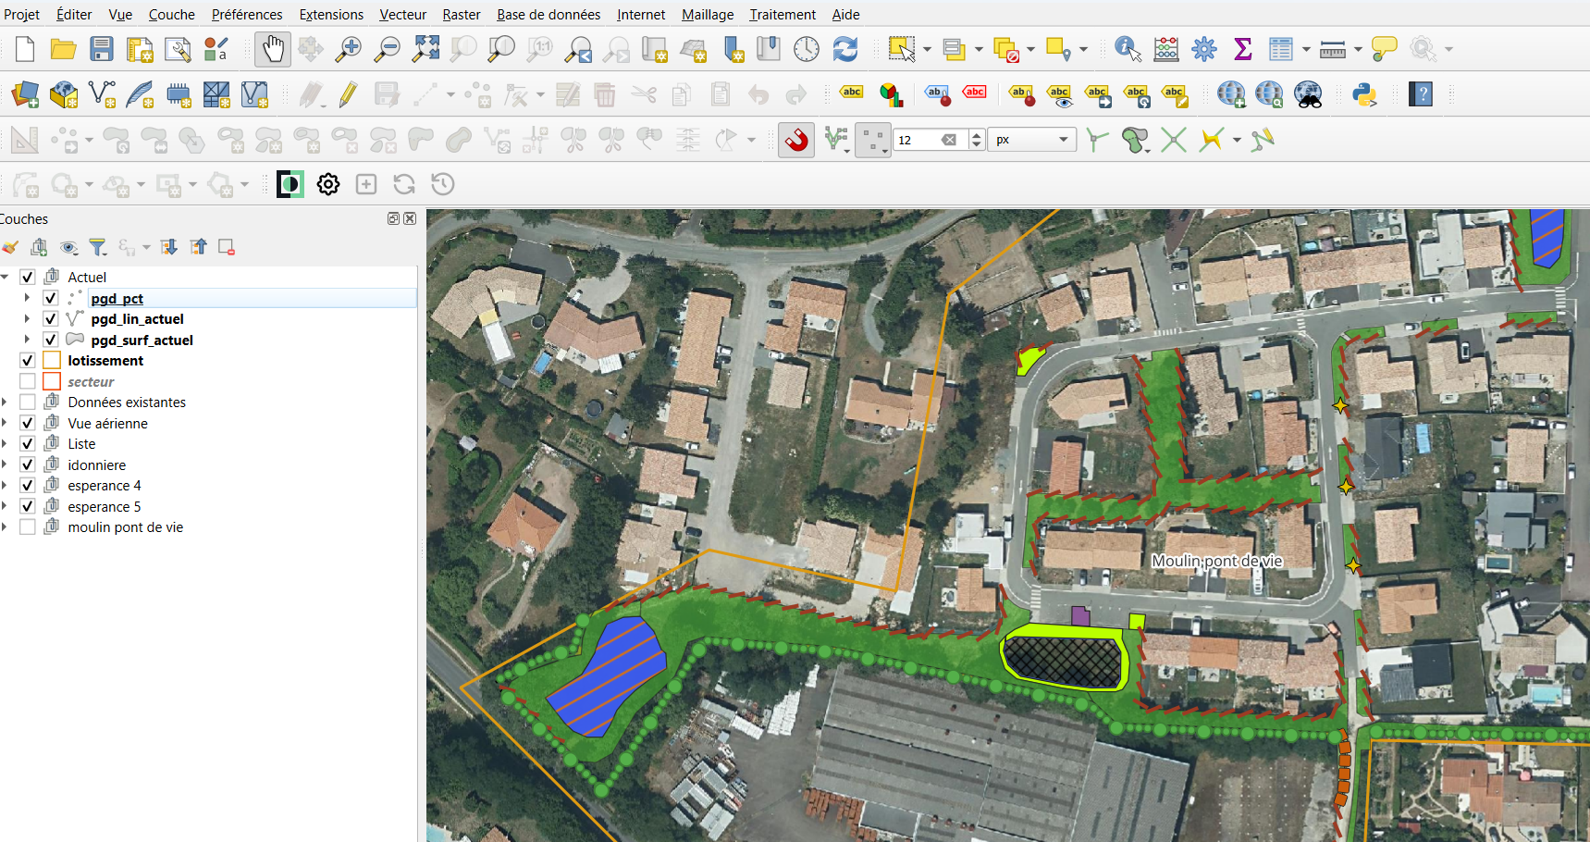Expand the pgd_surf_actuel layer legend

[27, 340]
